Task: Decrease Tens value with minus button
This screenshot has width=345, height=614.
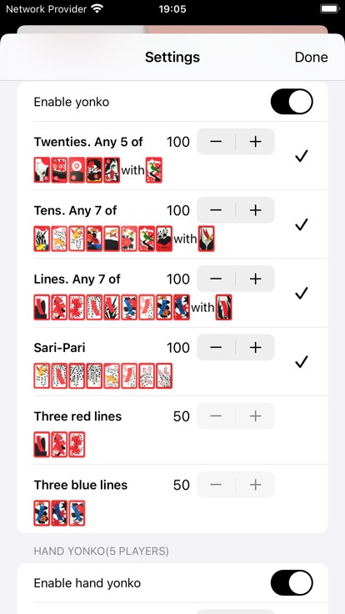Action: pyautogui.click(x=216, y=210)
